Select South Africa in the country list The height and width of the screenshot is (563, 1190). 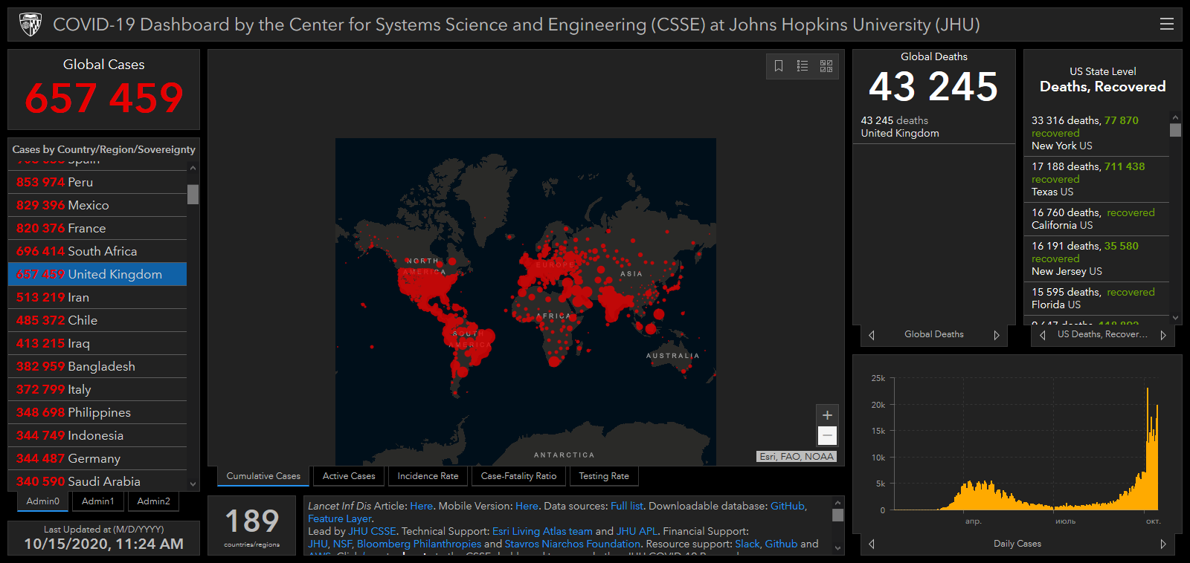click(x=97, y=251)
